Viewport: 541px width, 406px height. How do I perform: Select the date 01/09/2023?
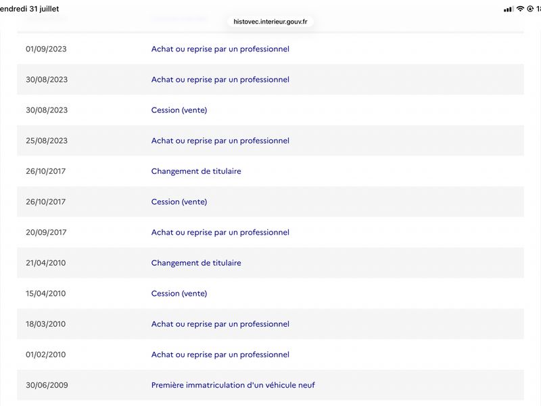pos(46,49)
